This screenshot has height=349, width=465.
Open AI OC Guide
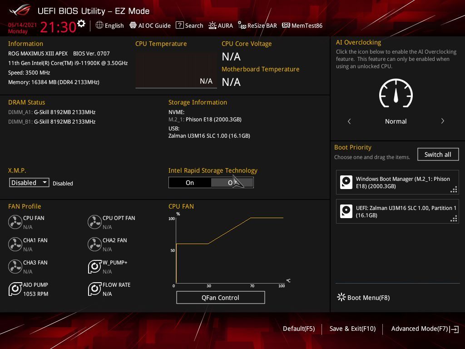point(150,25)
